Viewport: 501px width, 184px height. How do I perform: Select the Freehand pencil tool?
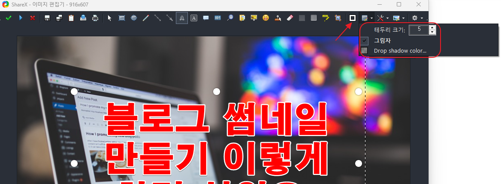click(x=146, y=18)
